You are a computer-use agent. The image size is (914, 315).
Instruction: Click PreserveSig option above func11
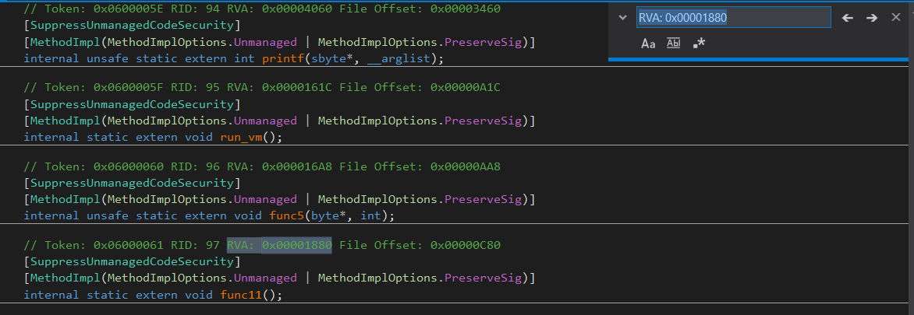click(484, 278)
